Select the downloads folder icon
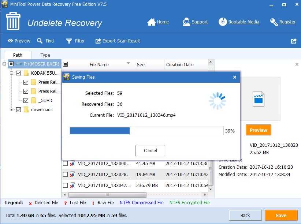The height and width of the screenshot is (224, 301). tap(26, 109)
